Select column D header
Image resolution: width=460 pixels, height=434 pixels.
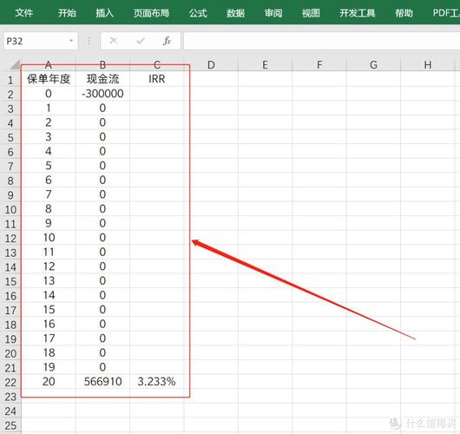point(211,65)
